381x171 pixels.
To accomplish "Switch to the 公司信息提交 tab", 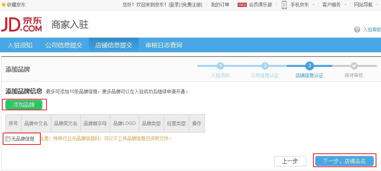I will (64, 45).
